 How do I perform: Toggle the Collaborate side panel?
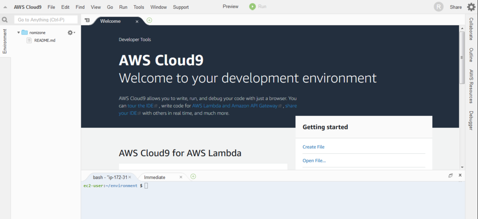[x=471, y=29]
